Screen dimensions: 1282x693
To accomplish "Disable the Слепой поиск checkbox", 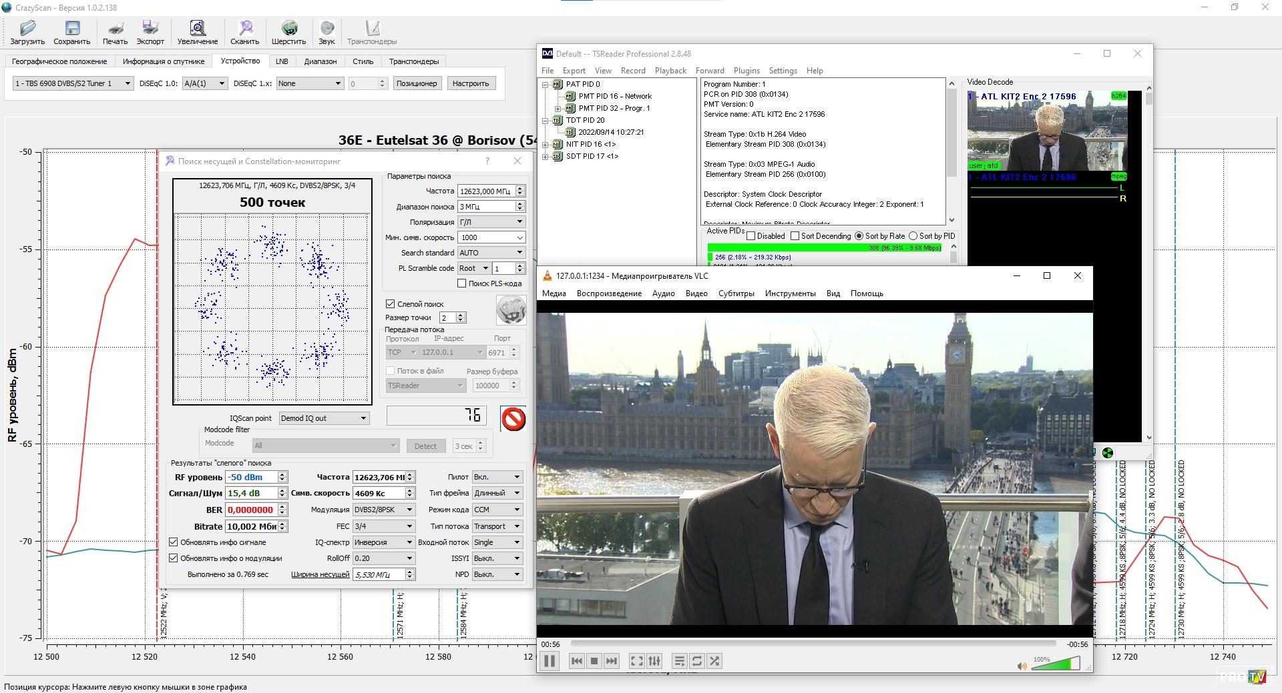I will pyautogui.click(x=391, y=304).
